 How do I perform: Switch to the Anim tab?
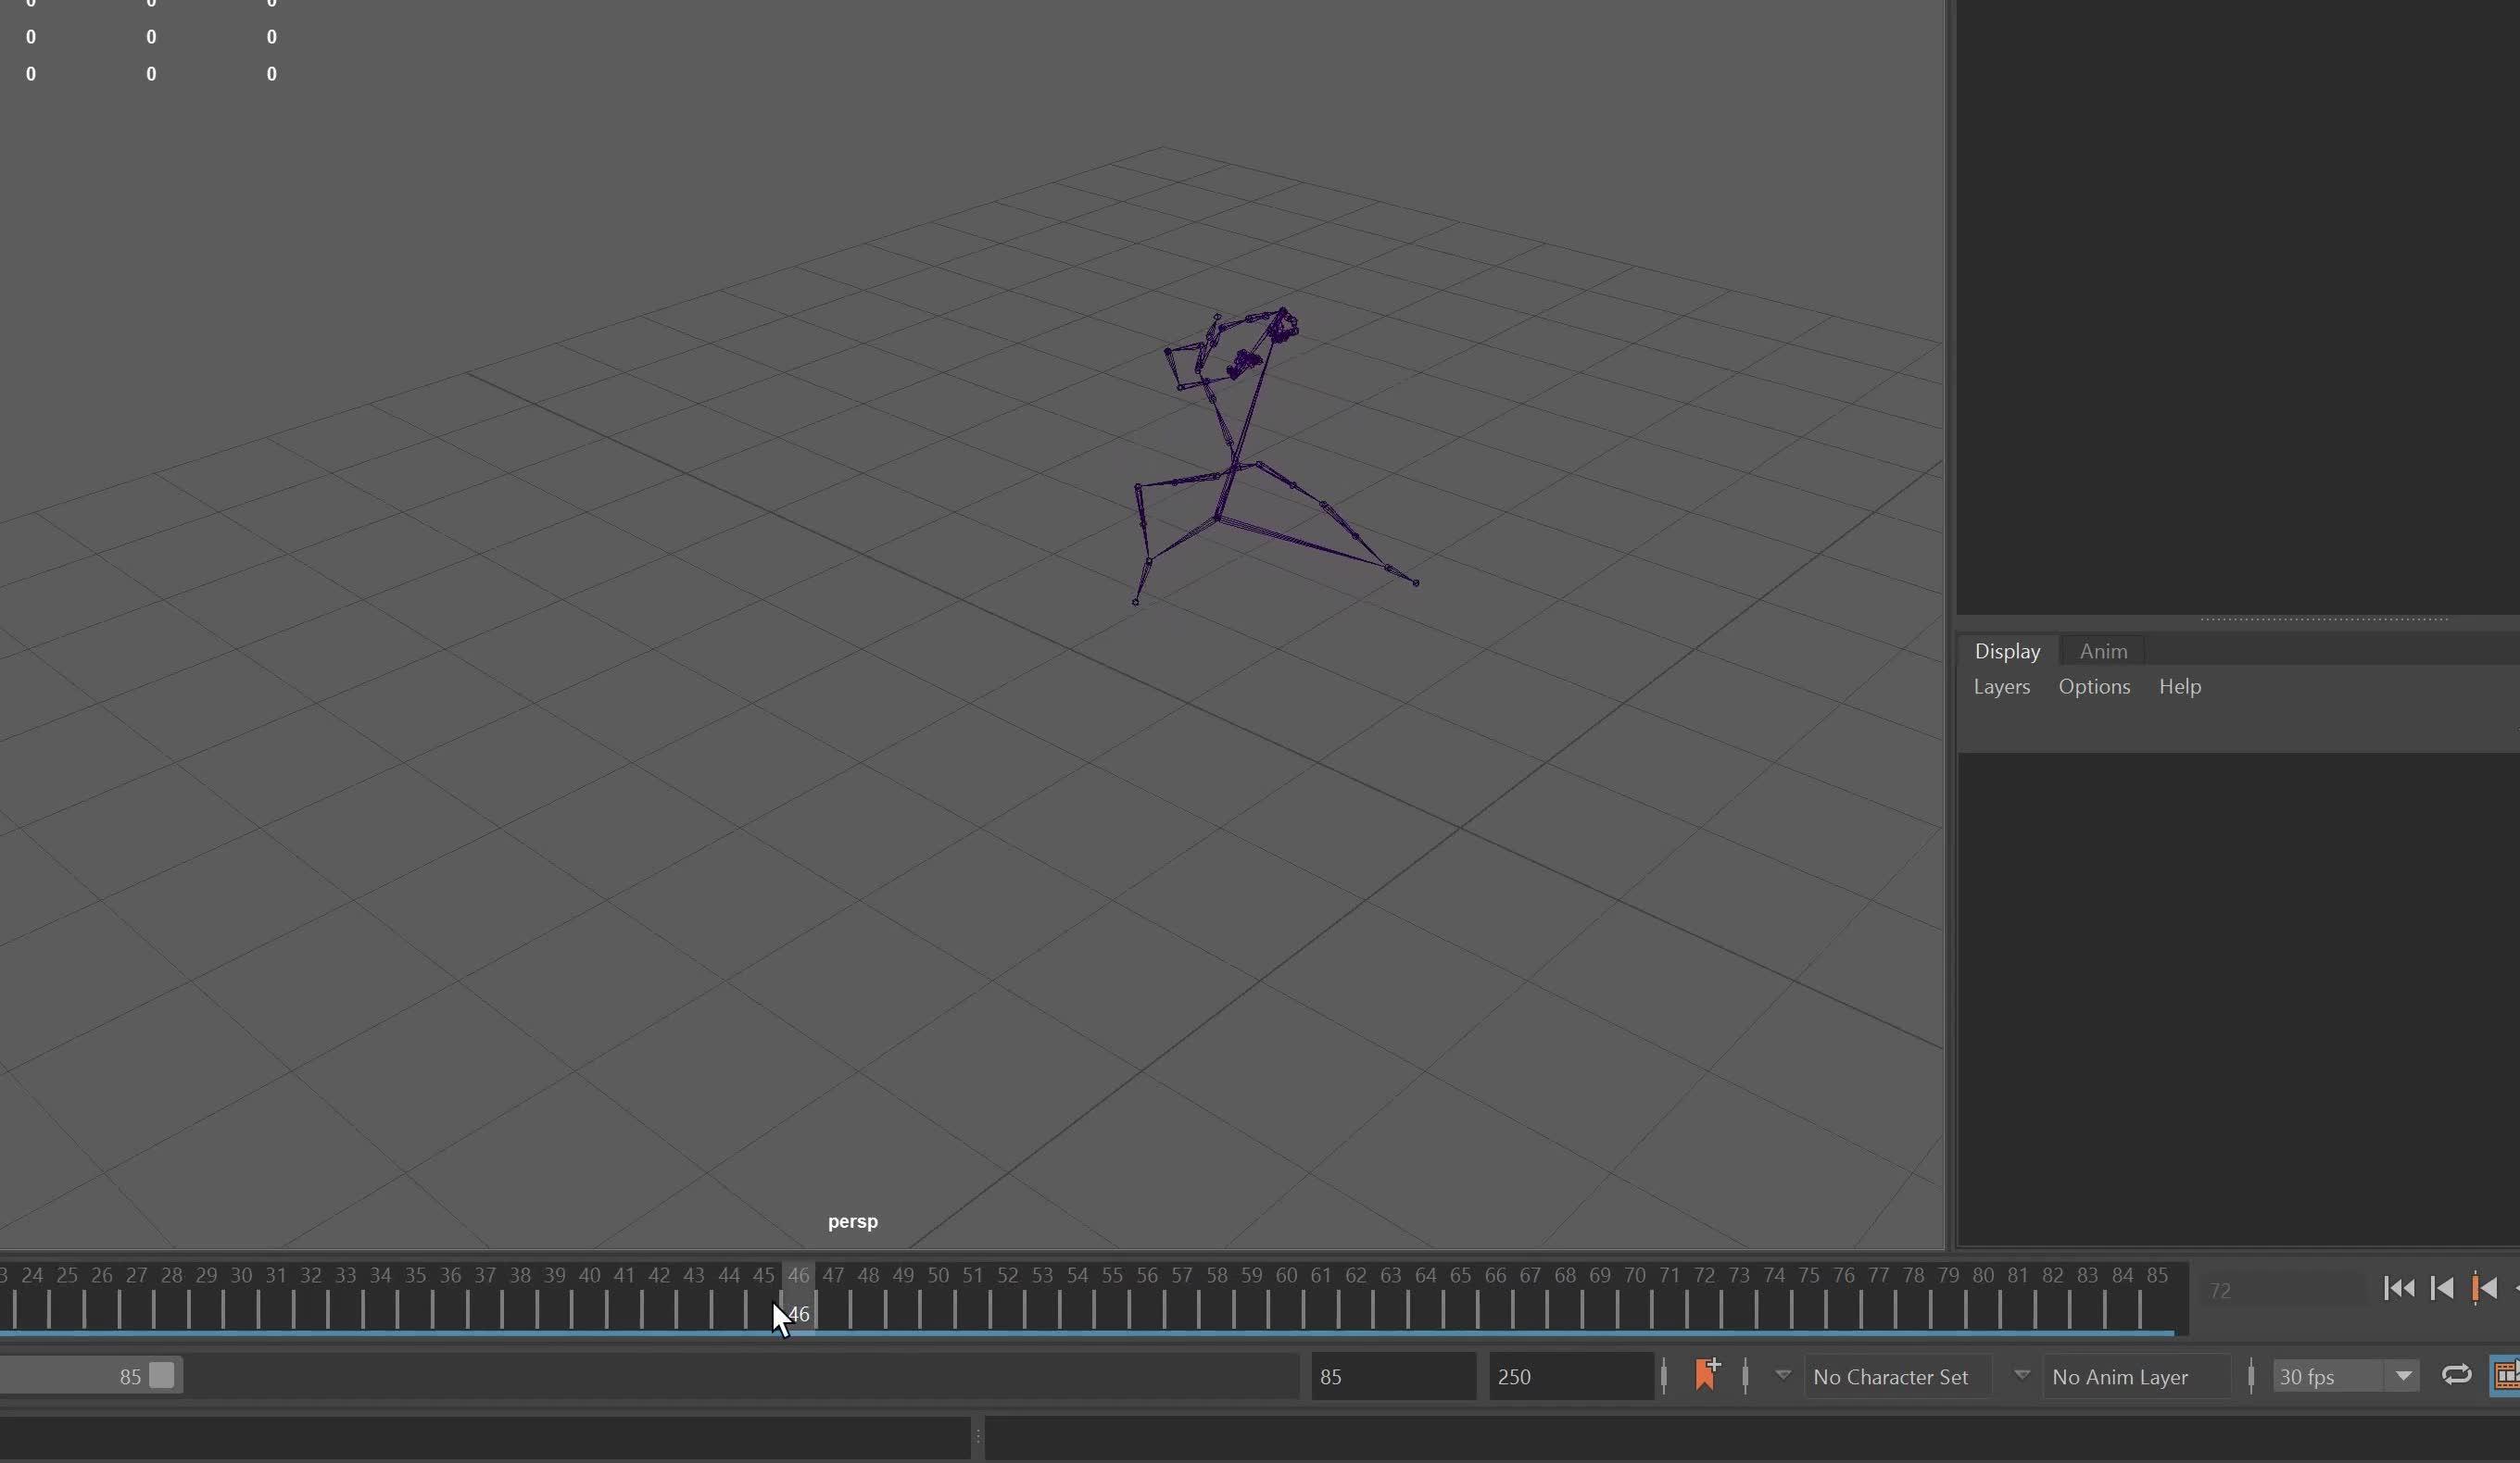[x=2103, y=651]
